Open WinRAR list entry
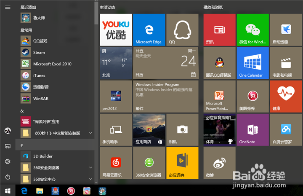 pyautogui.click(x=55, y=99)
